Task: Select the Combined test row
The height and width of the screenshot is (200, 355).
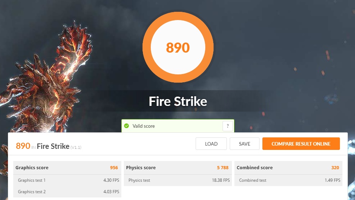Action: click(x=288, y=180)
